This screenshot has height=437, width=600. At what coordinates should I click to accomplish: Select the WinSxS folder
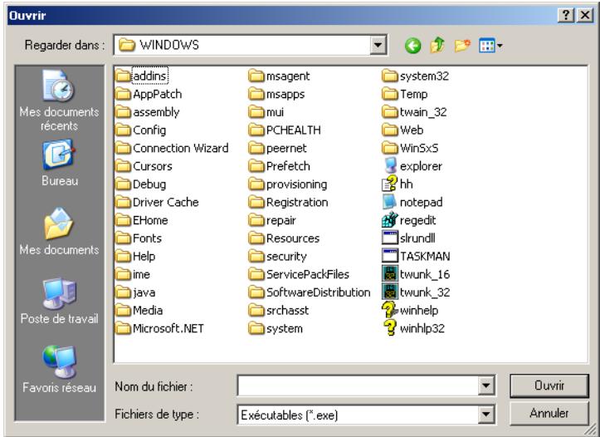tap(411, 148)
